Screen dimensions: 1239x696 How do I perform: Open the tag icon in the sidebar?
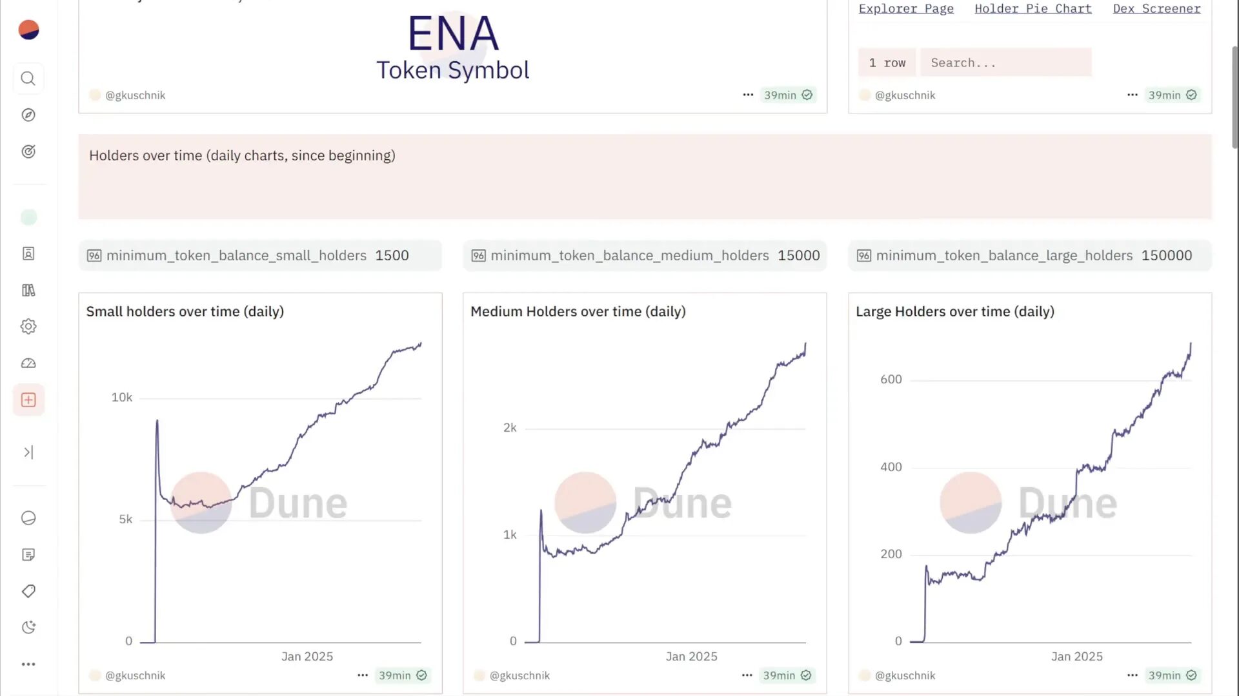[x=28, y=591]
